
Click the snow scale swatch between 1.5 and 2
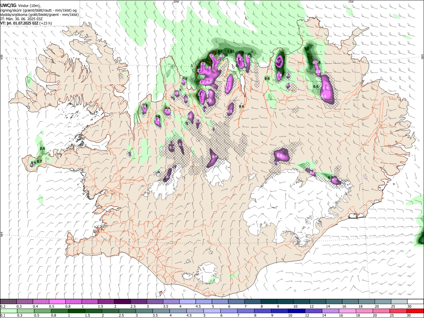pyautogui.click(x=106, y=302)
